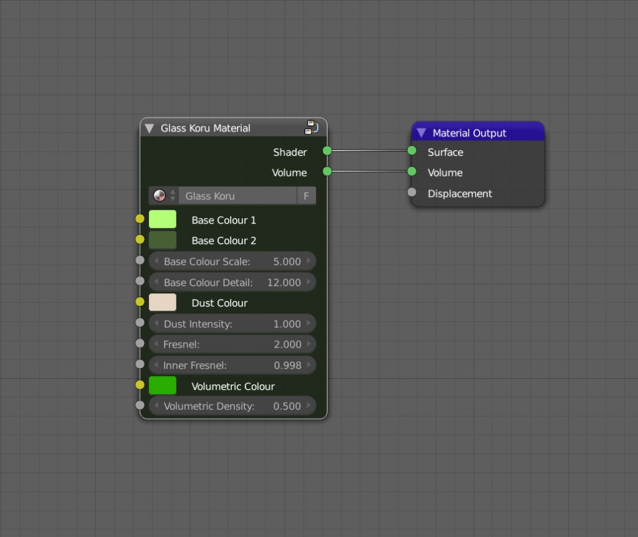This screenshot has width=638, height=537.
Task: Click the up arrow stepper beside the material preview
Action: tap(172, 192)
